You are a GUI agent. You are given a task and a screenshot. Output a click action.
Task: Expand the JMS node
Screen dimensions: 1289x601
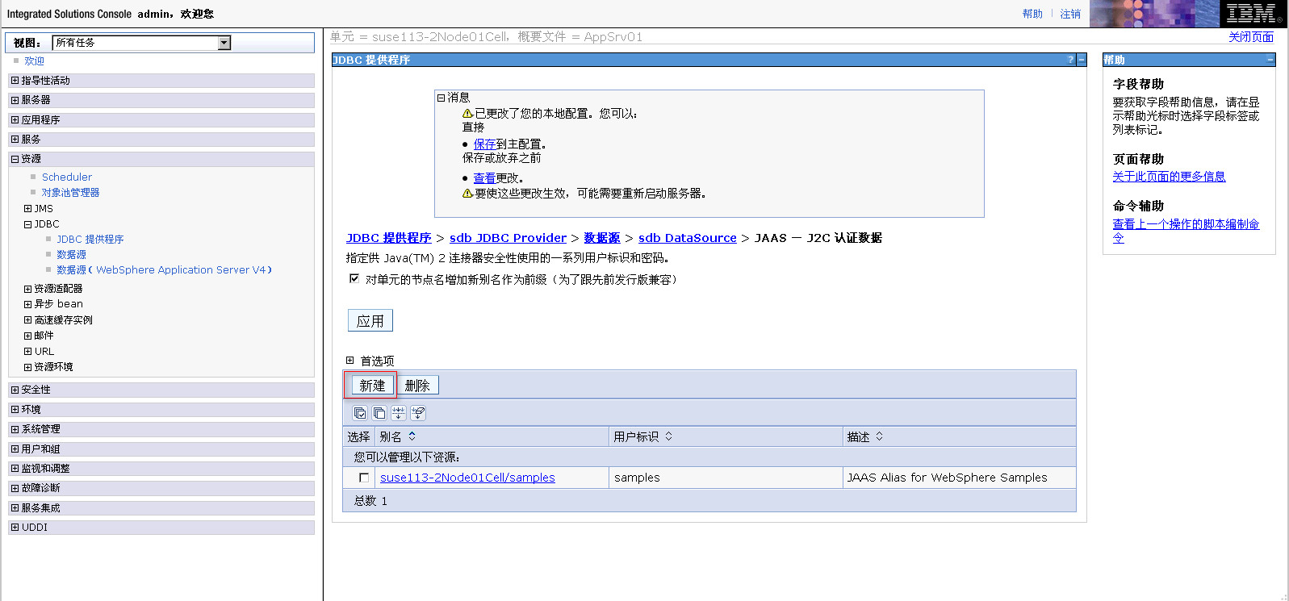(x=27, y=209)
